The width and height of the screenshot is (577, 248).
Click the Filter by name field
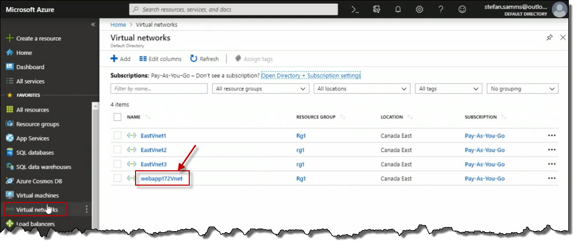tap(159, 88)
